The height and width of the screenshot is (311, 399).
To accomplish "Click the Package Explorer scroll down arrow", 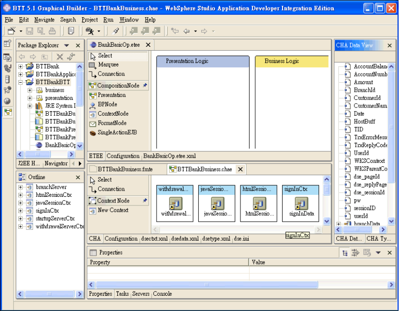I will [x=80, y=146].
